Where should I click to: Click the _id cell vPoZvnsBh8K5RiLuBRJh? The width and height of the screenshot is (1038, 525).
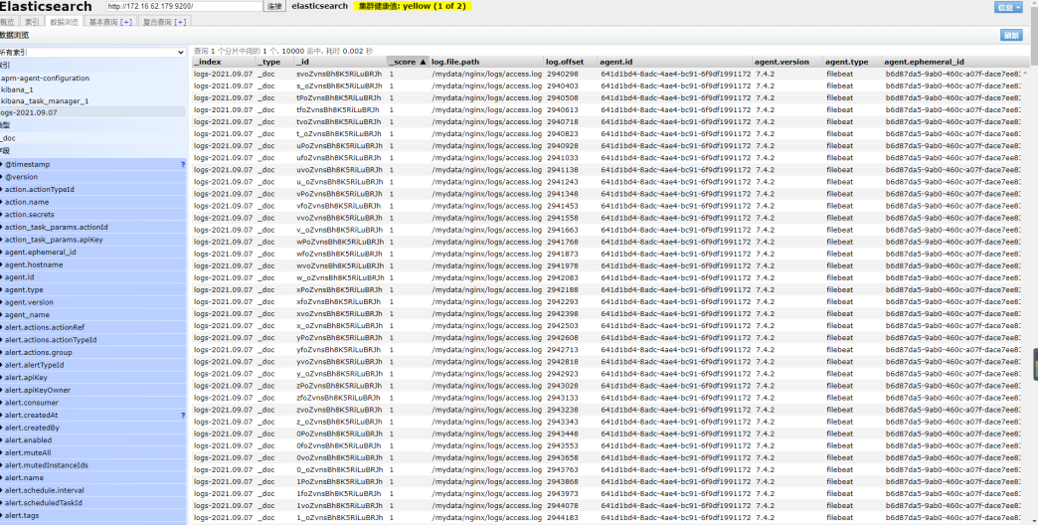339,194
